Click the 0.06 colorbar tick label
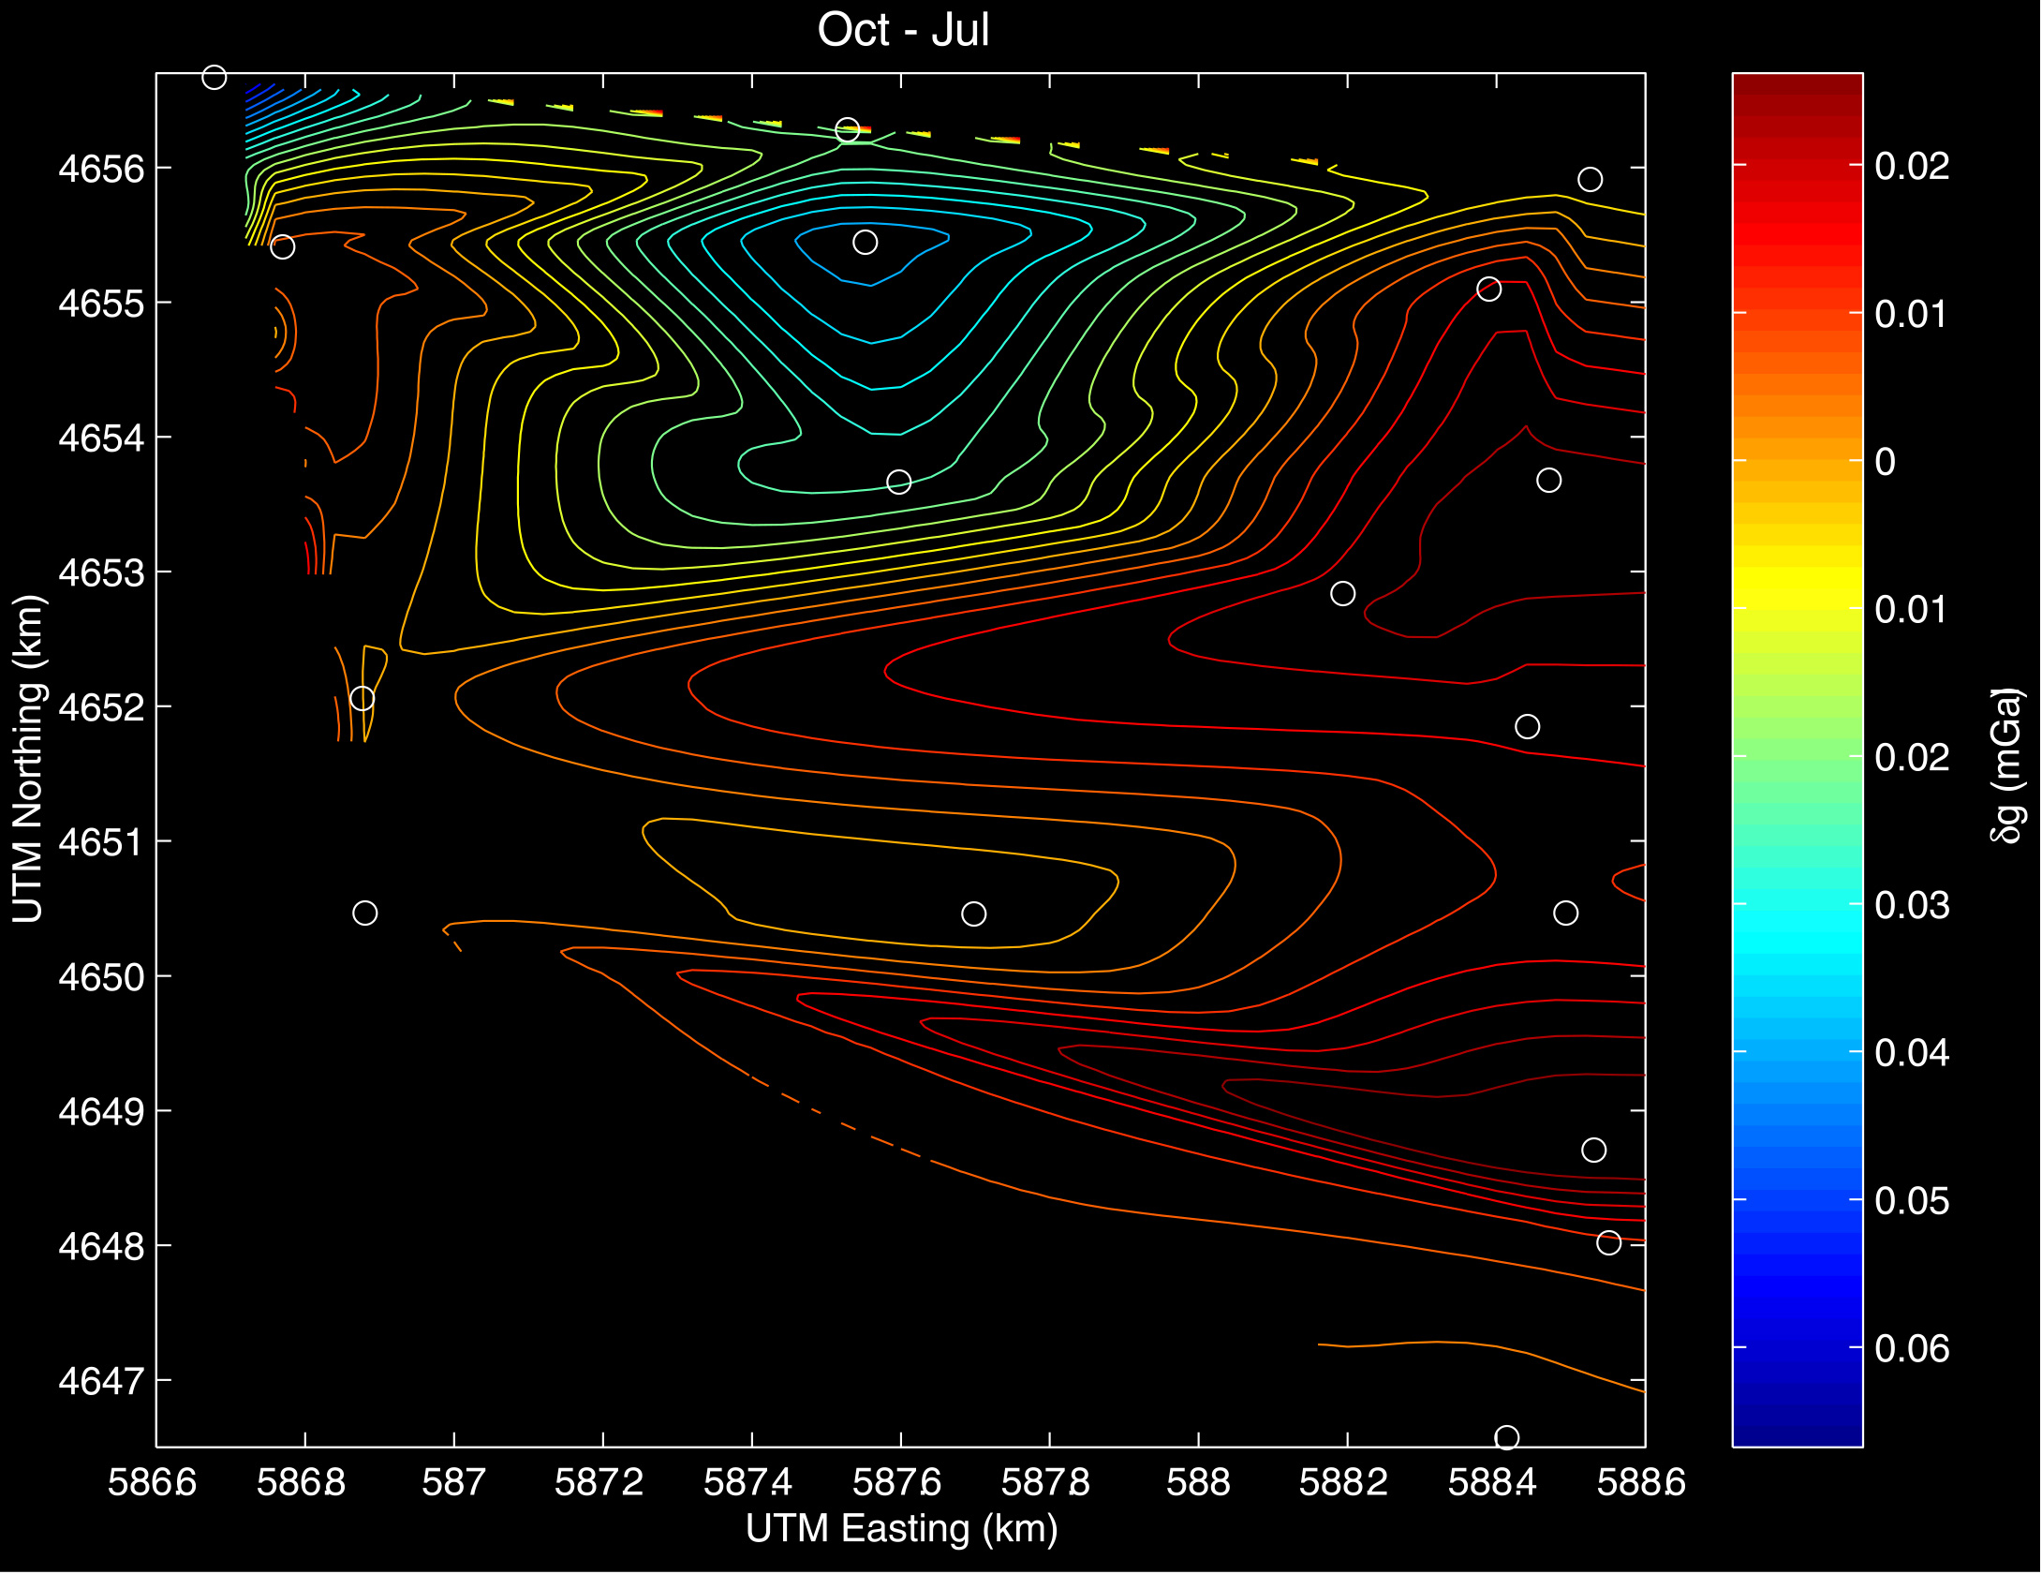 (1912, 1349)
